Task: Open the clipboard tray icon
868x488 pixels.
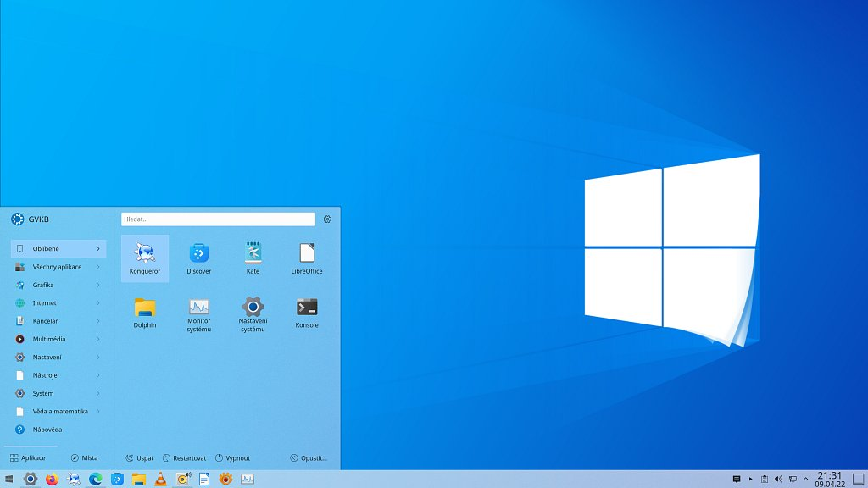Action: (x=765, y=480)
